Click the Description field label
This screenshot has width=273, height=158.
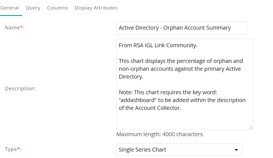(x=20, y=89)
